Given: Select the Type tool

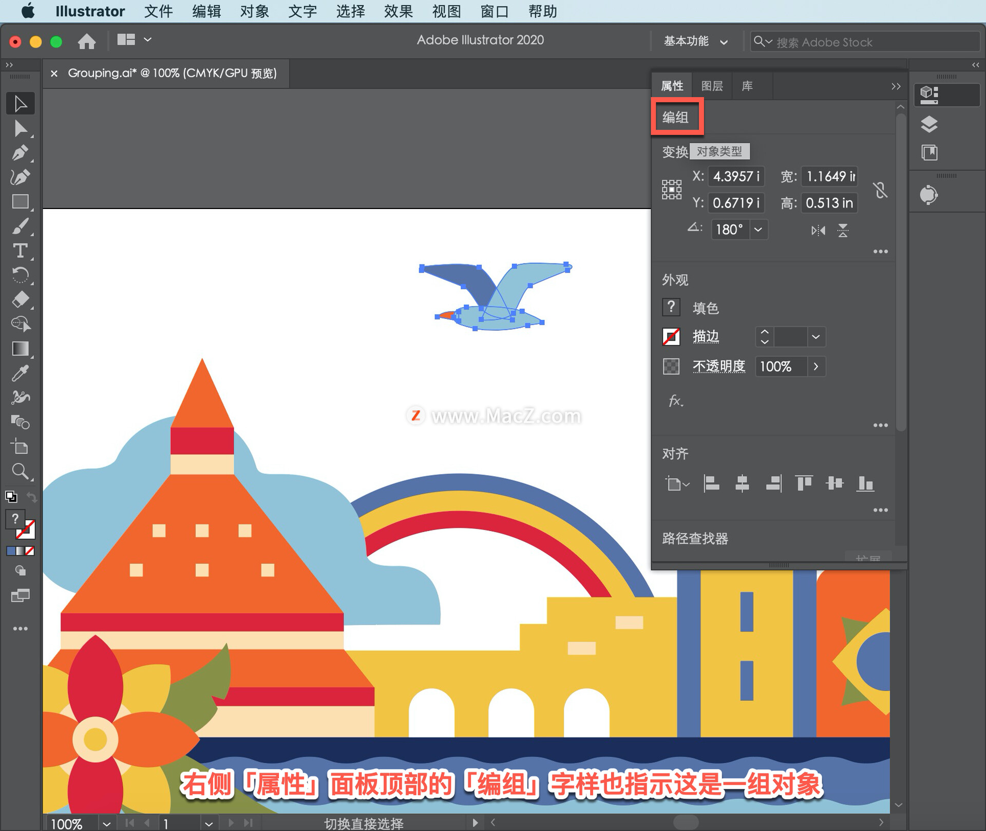Looking at the screenshot, I should tap(21, 251).
